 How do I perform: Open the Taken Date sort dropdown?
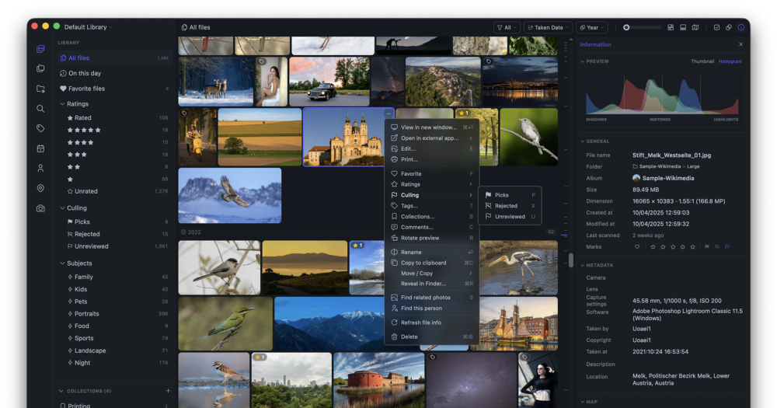click(548, 28)
